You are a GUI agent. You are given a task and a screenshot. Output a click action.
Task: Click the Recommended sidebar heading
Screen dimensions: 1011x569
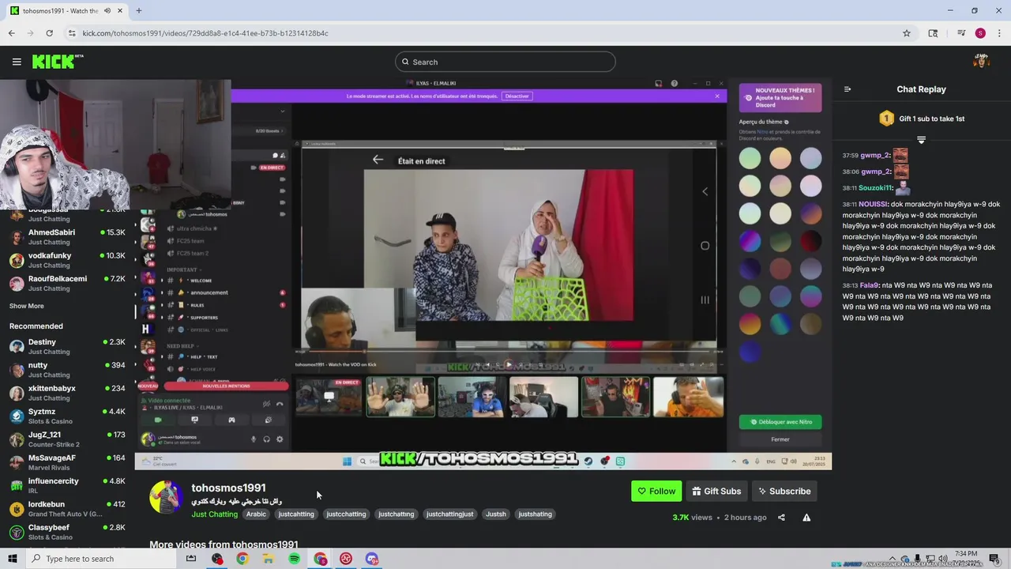[x=36, y=326]
